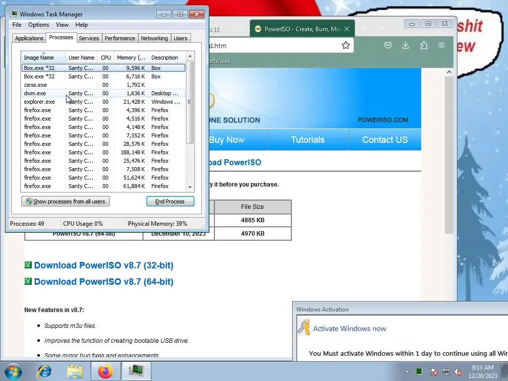508x381 pixels.
Task: Click Task Manager taskbar icon
Action: point(136,371)
